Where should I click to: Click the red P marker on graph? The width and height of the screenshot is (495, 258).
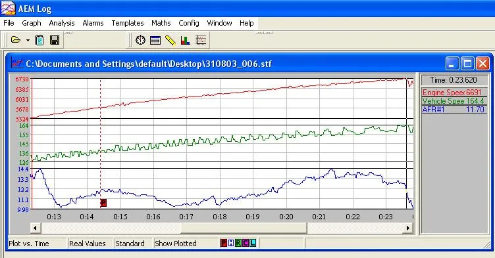point(103,203)
